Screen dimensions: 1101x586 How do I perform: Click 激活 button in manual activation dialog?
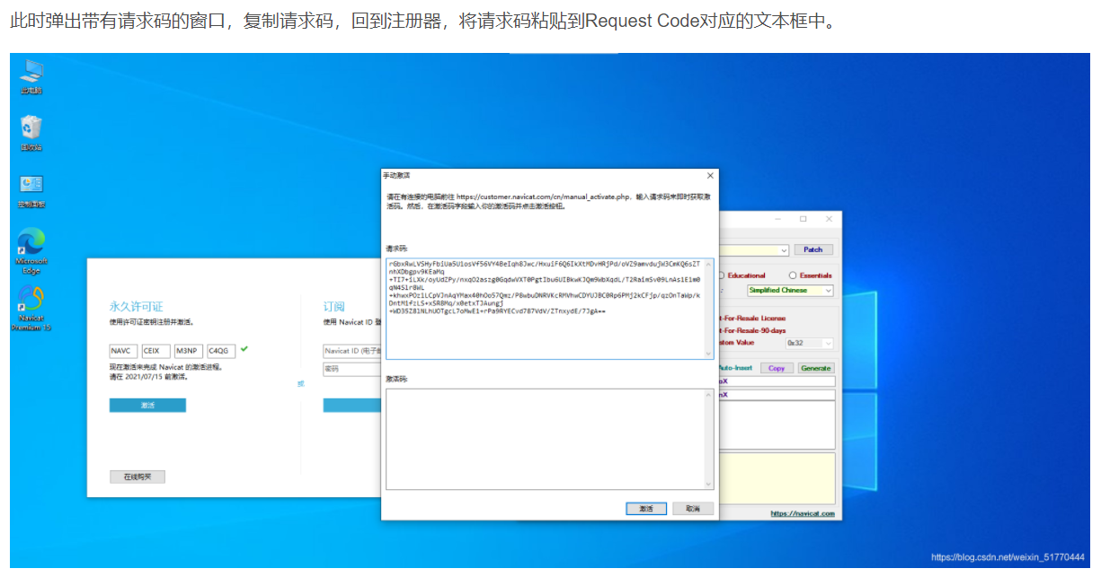coord(646,508)
